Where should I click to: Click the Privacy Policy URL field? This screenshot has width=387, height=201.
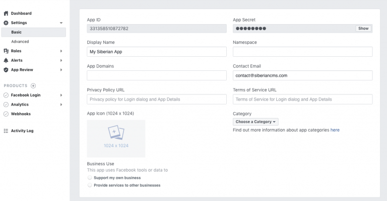[x=157, y=99]
